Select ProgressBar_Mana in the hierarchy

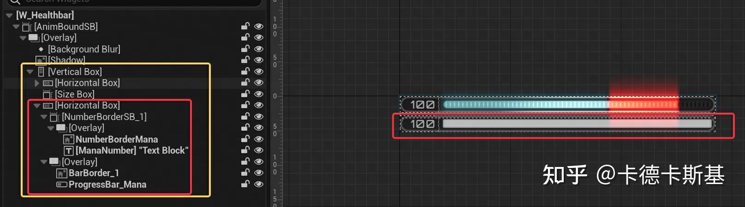click(x=107, y=184)
